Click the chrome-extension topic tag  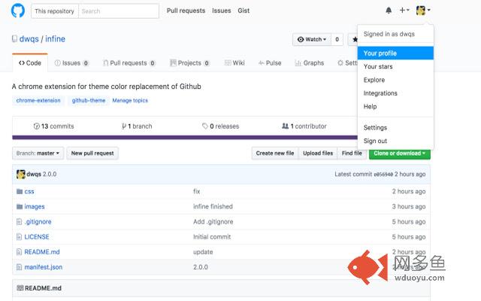click(x=38, y=100)
